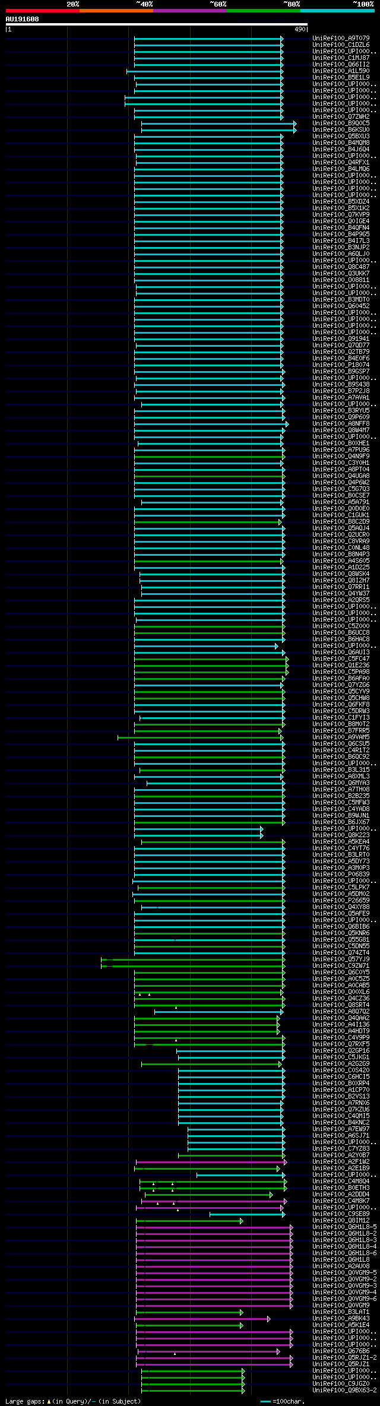Click the green alignment bar for Q57YJ9
Viewport: 380px width, 1406px height.
193,959
